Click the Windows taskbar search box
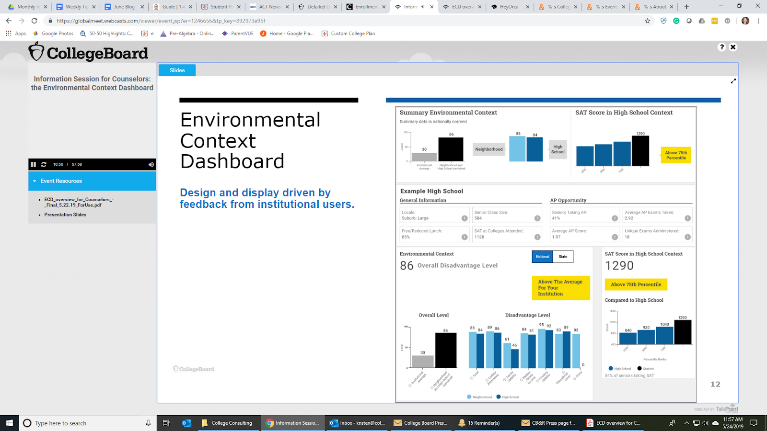 [x=88, y=423]
